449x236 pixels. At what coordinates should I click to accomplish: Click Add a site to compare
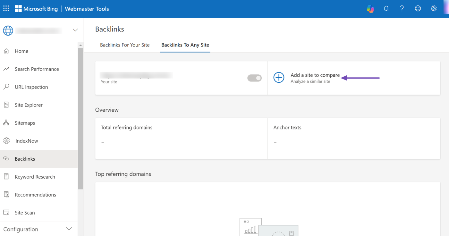[315, 75]
